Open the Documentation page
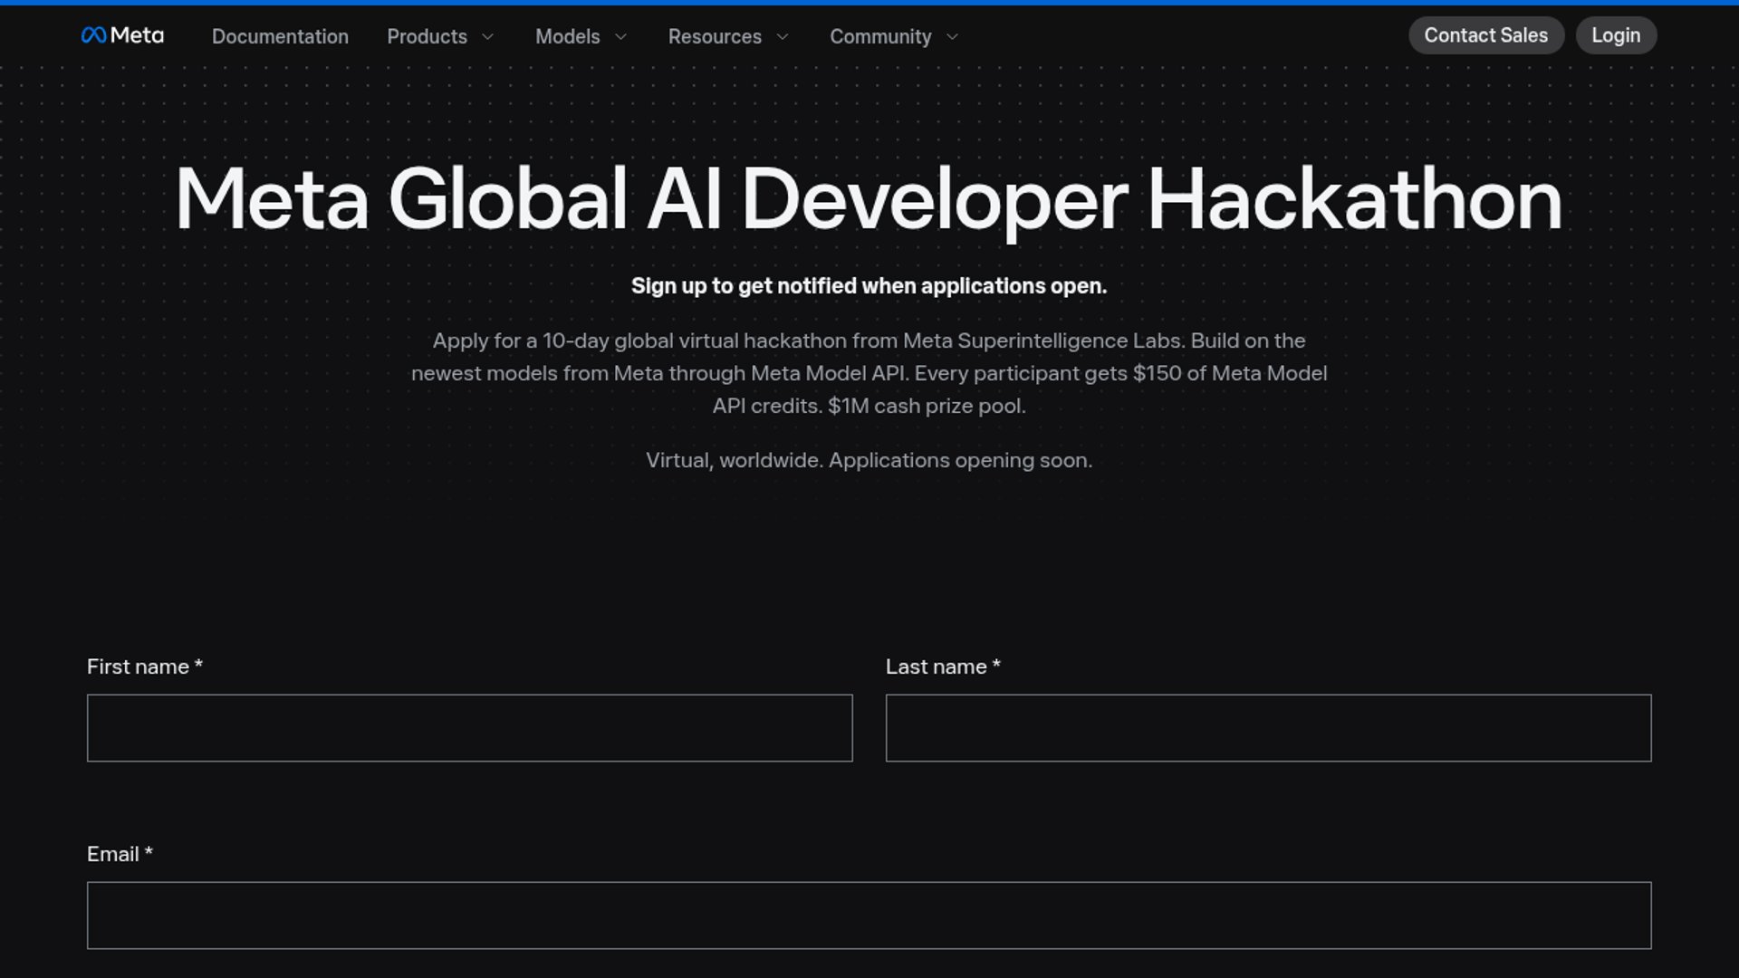Screen dimensions: 1739x978 pos(280,36)
